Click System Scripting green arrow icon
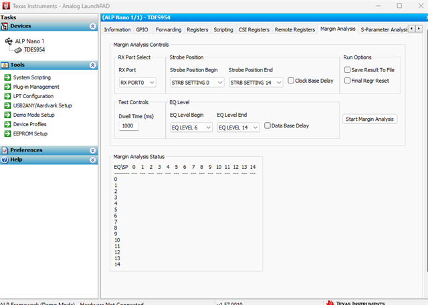The width and height of the screenshot is (428, 305). click(x=7, y=77)
